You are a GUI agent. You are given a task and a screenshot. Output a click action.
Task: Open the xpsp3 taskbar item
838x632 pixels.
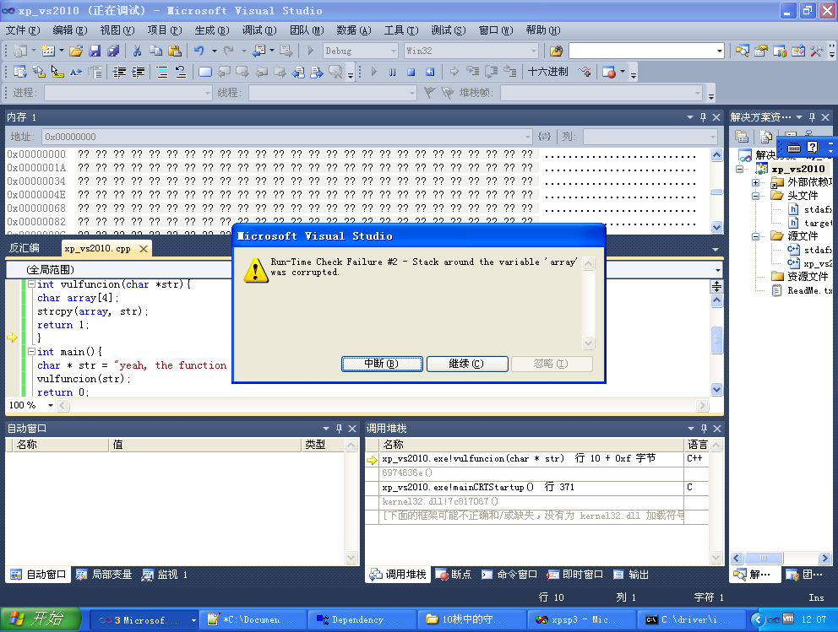(580, 619)
